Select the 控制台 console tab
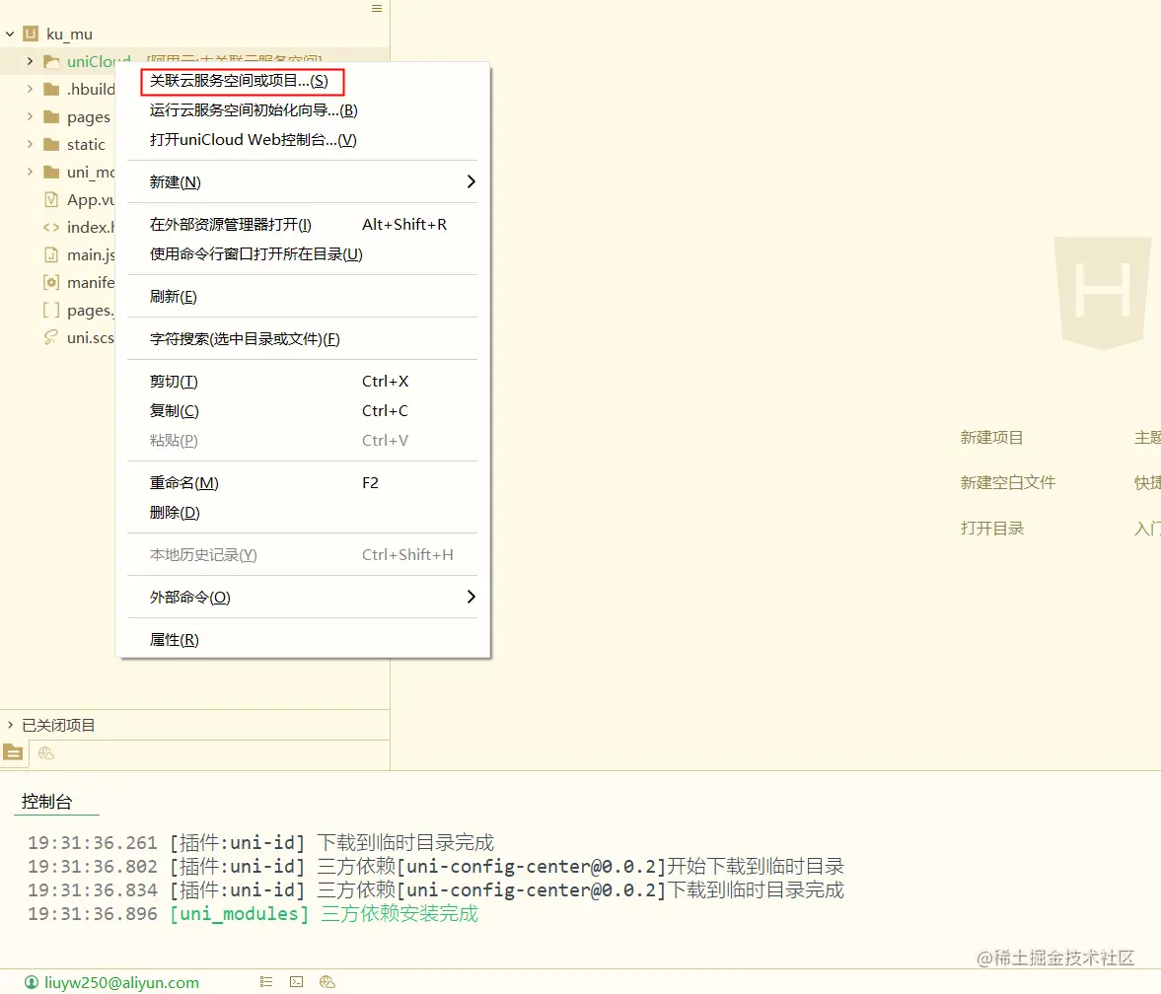 click(46, 802)
